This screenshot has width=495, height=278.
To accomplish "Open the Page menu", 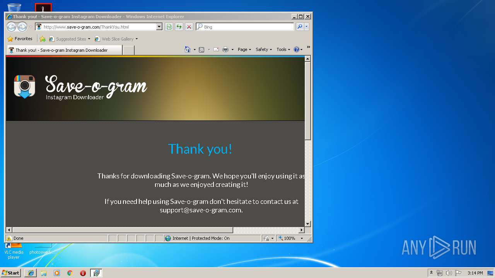I will pos(244,49).
